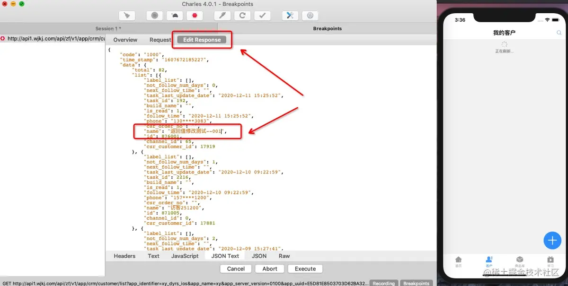Click the GET request URL in status bar
The height and width of the screenshot is (286, 568).
coord(185,283)
